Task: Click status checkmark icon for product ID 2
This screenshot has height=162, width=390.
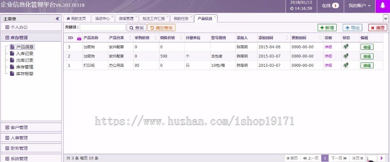Action: point(346,56)
